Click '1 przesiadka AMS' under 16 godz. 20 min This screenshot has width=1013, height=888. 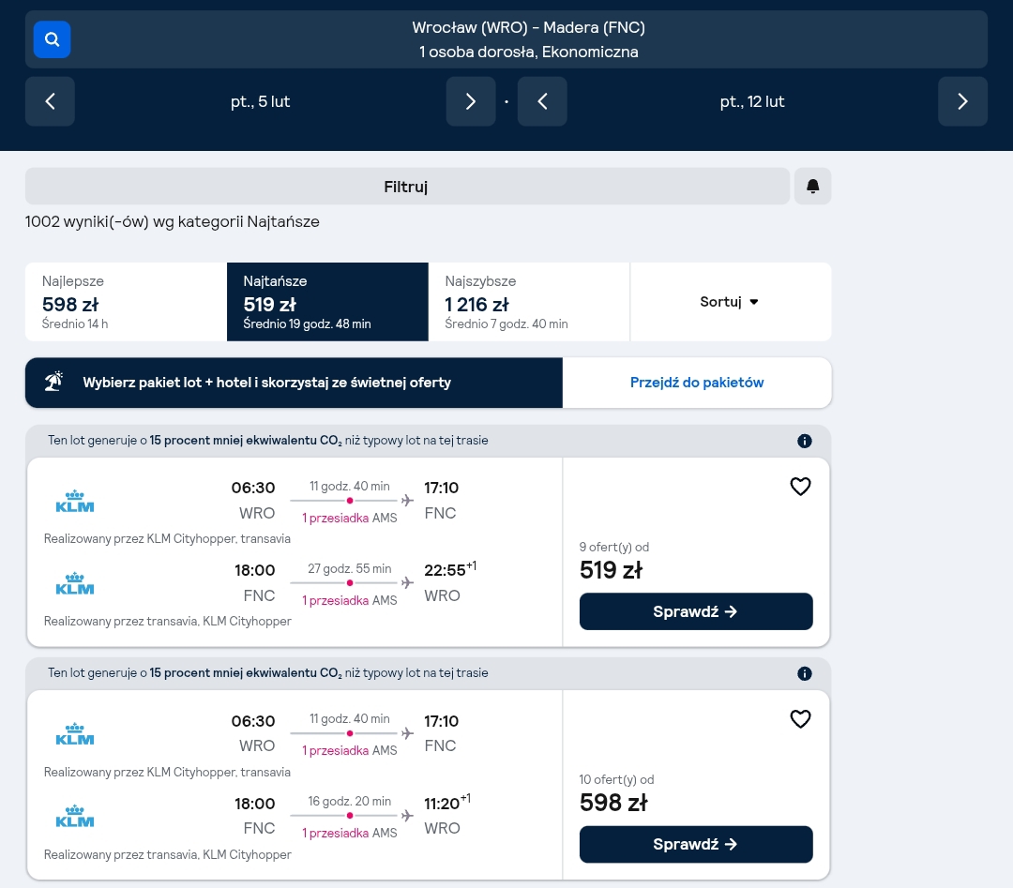click(350, 833)
